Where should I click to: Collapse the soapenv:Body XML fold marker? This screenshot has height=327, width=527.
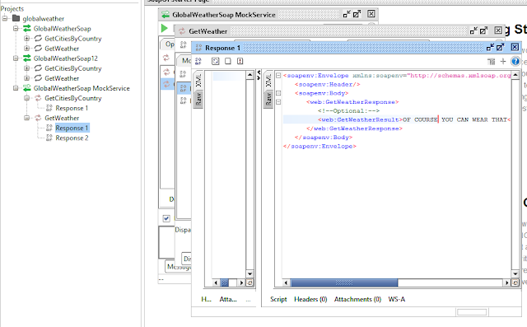278,93
